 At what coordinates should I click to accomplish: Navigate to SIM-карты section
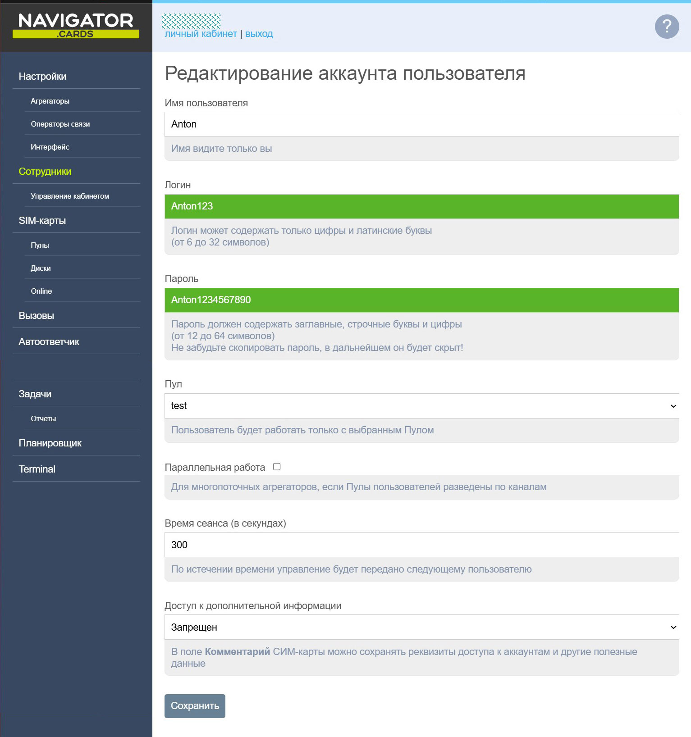click(x=42, y=221)
